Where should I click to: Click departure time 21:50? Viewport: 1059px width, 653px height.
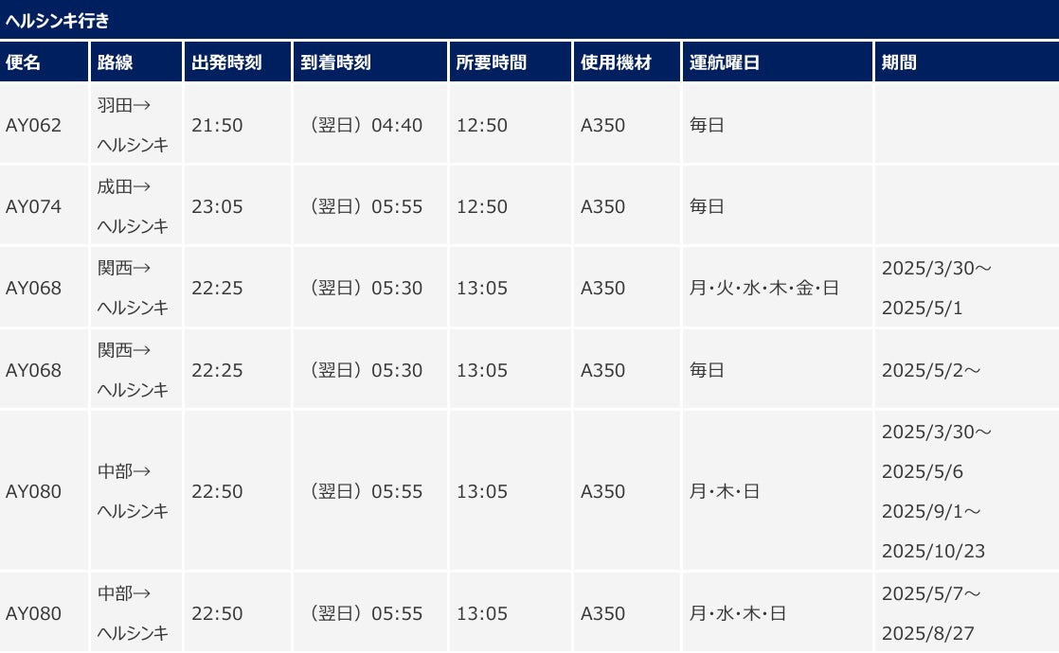(217, 125)
